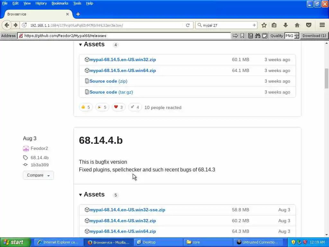
Task: Open the hamburger menu
Action: coord(322,25)
